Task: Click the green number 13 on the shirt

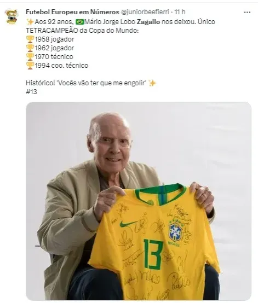Action: tap(153, 254)
